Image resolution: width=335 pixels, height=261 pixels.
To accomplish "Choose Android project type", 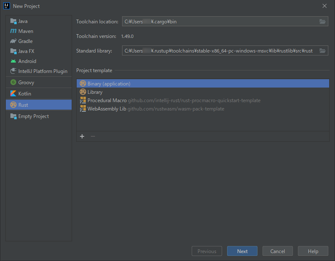I will point(39,61).
